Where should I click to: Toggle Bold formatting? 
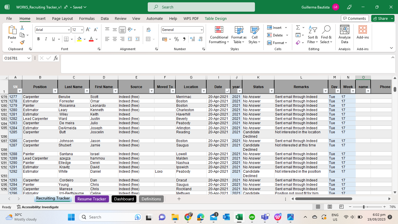click(x=38, y=39)
